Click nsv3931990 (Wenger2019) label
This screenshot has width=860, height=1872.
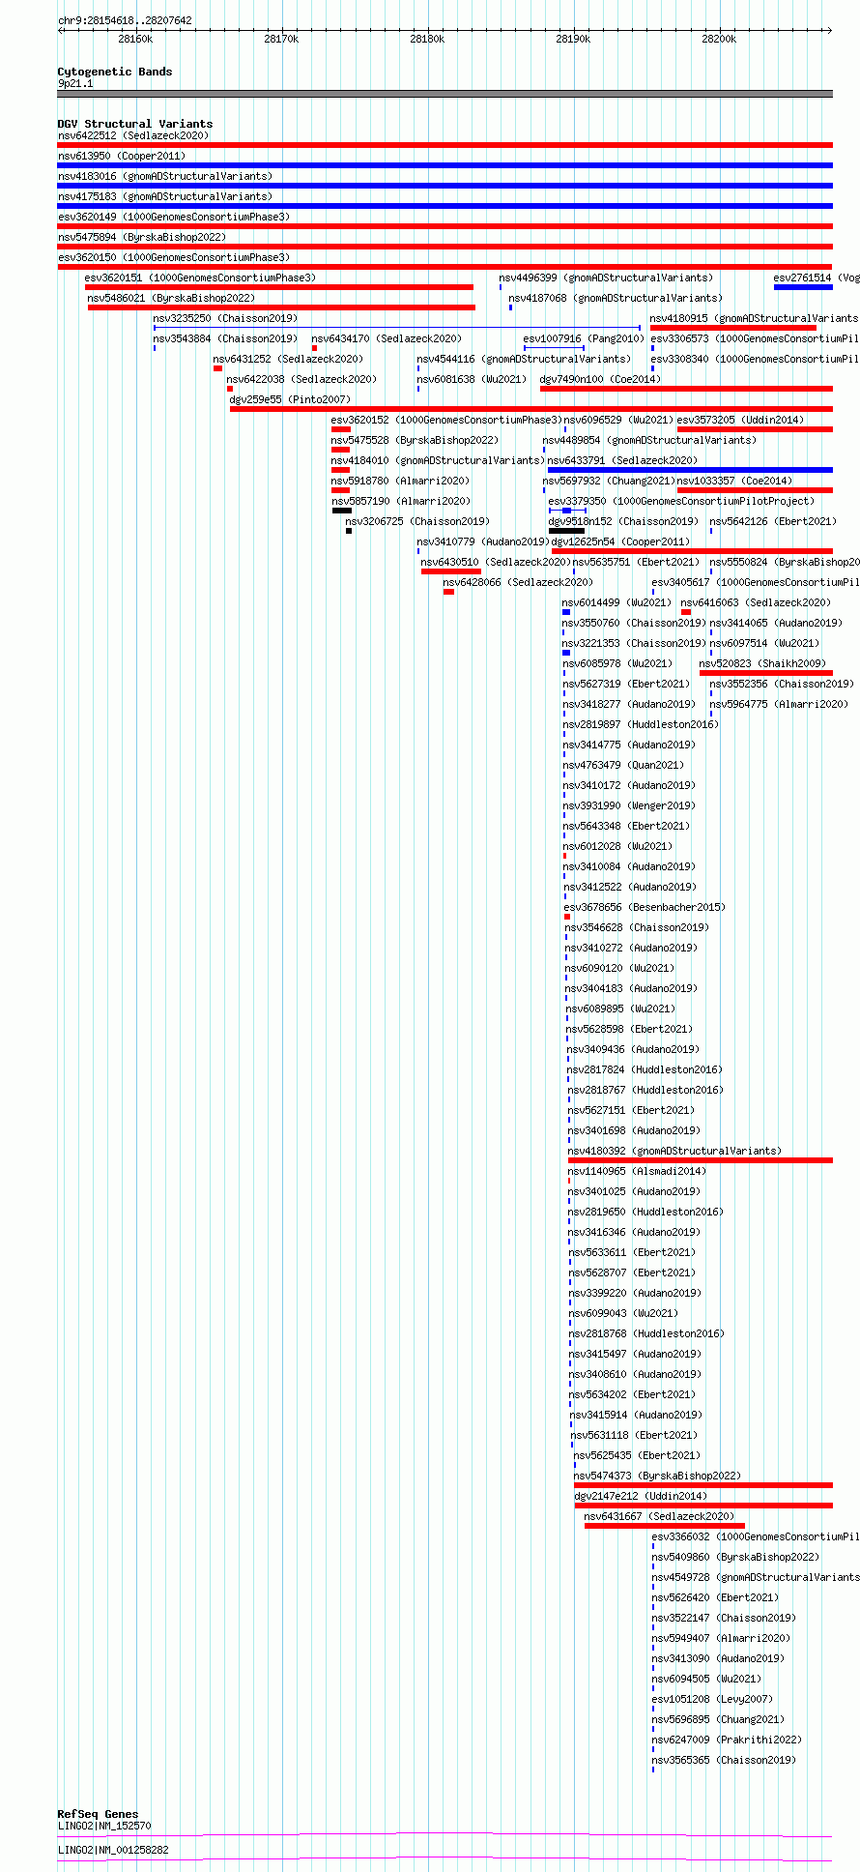629,805
